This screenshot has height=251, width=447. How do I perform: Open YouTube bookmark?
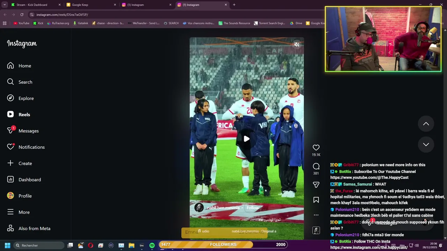[x=21, y=23]
